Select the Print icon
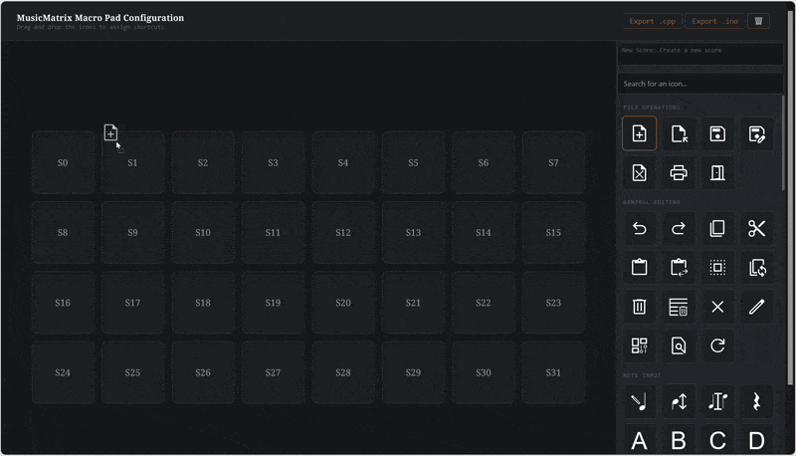 (679, 172)
